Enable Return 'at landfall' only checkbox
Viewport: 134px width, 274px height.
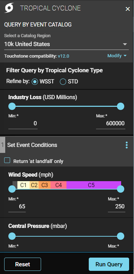pyautogui.click(x=7, y=160)
